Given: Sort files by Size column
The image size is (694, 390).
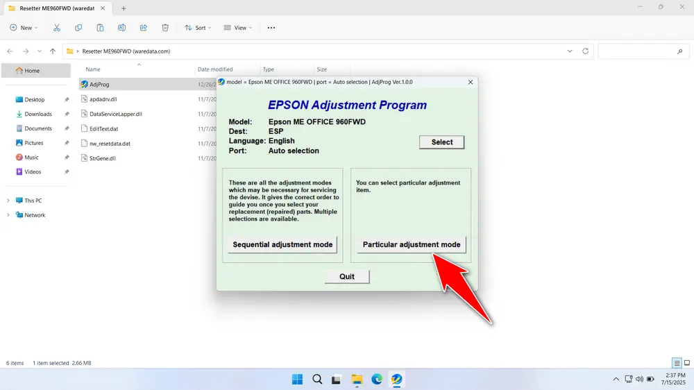Looking at the screenshot, I should pyautogui.click(x=322, y=69).
